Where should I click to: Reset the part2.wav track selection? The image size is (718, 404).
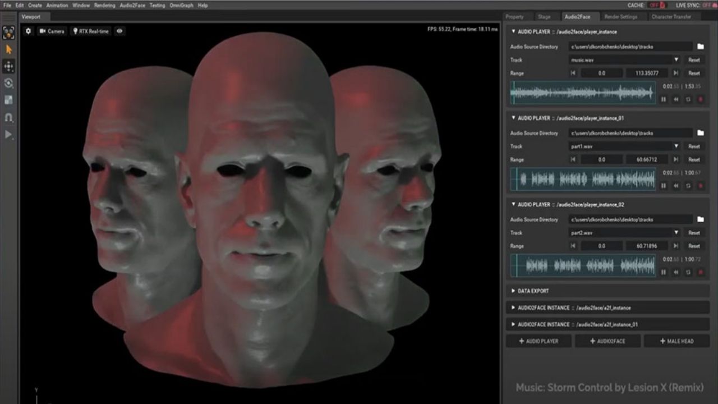tap(694, 233)
